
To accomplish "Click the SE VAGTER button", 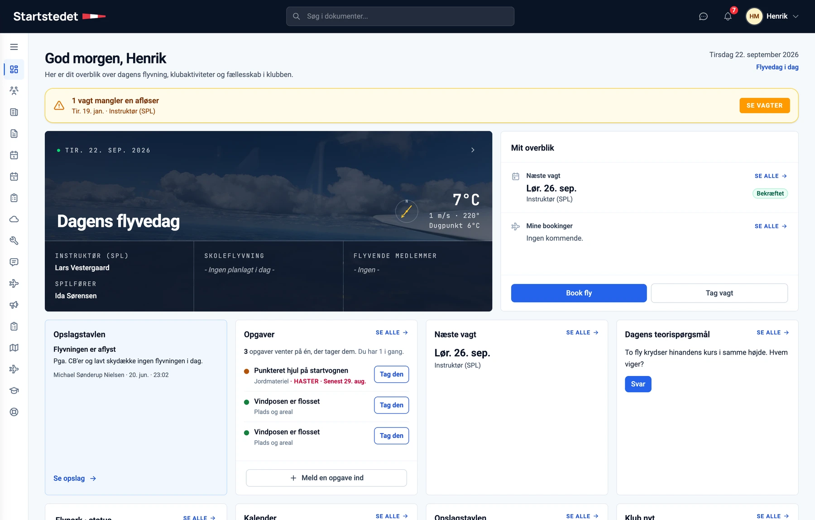I will (764, 106).
